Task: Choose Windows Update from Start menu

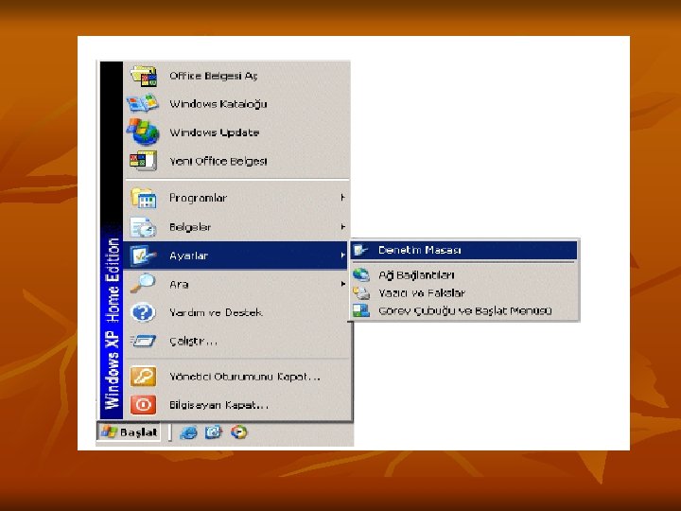Action: [237, 132]
